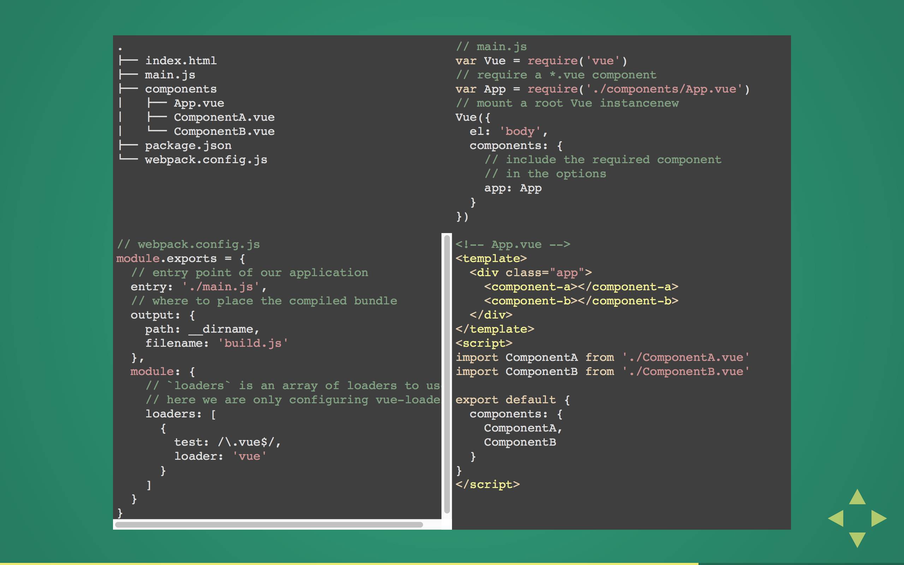Advance to next slide with right arrow
Viewport: 904px width, 565px height.
[x=879, y=518]
